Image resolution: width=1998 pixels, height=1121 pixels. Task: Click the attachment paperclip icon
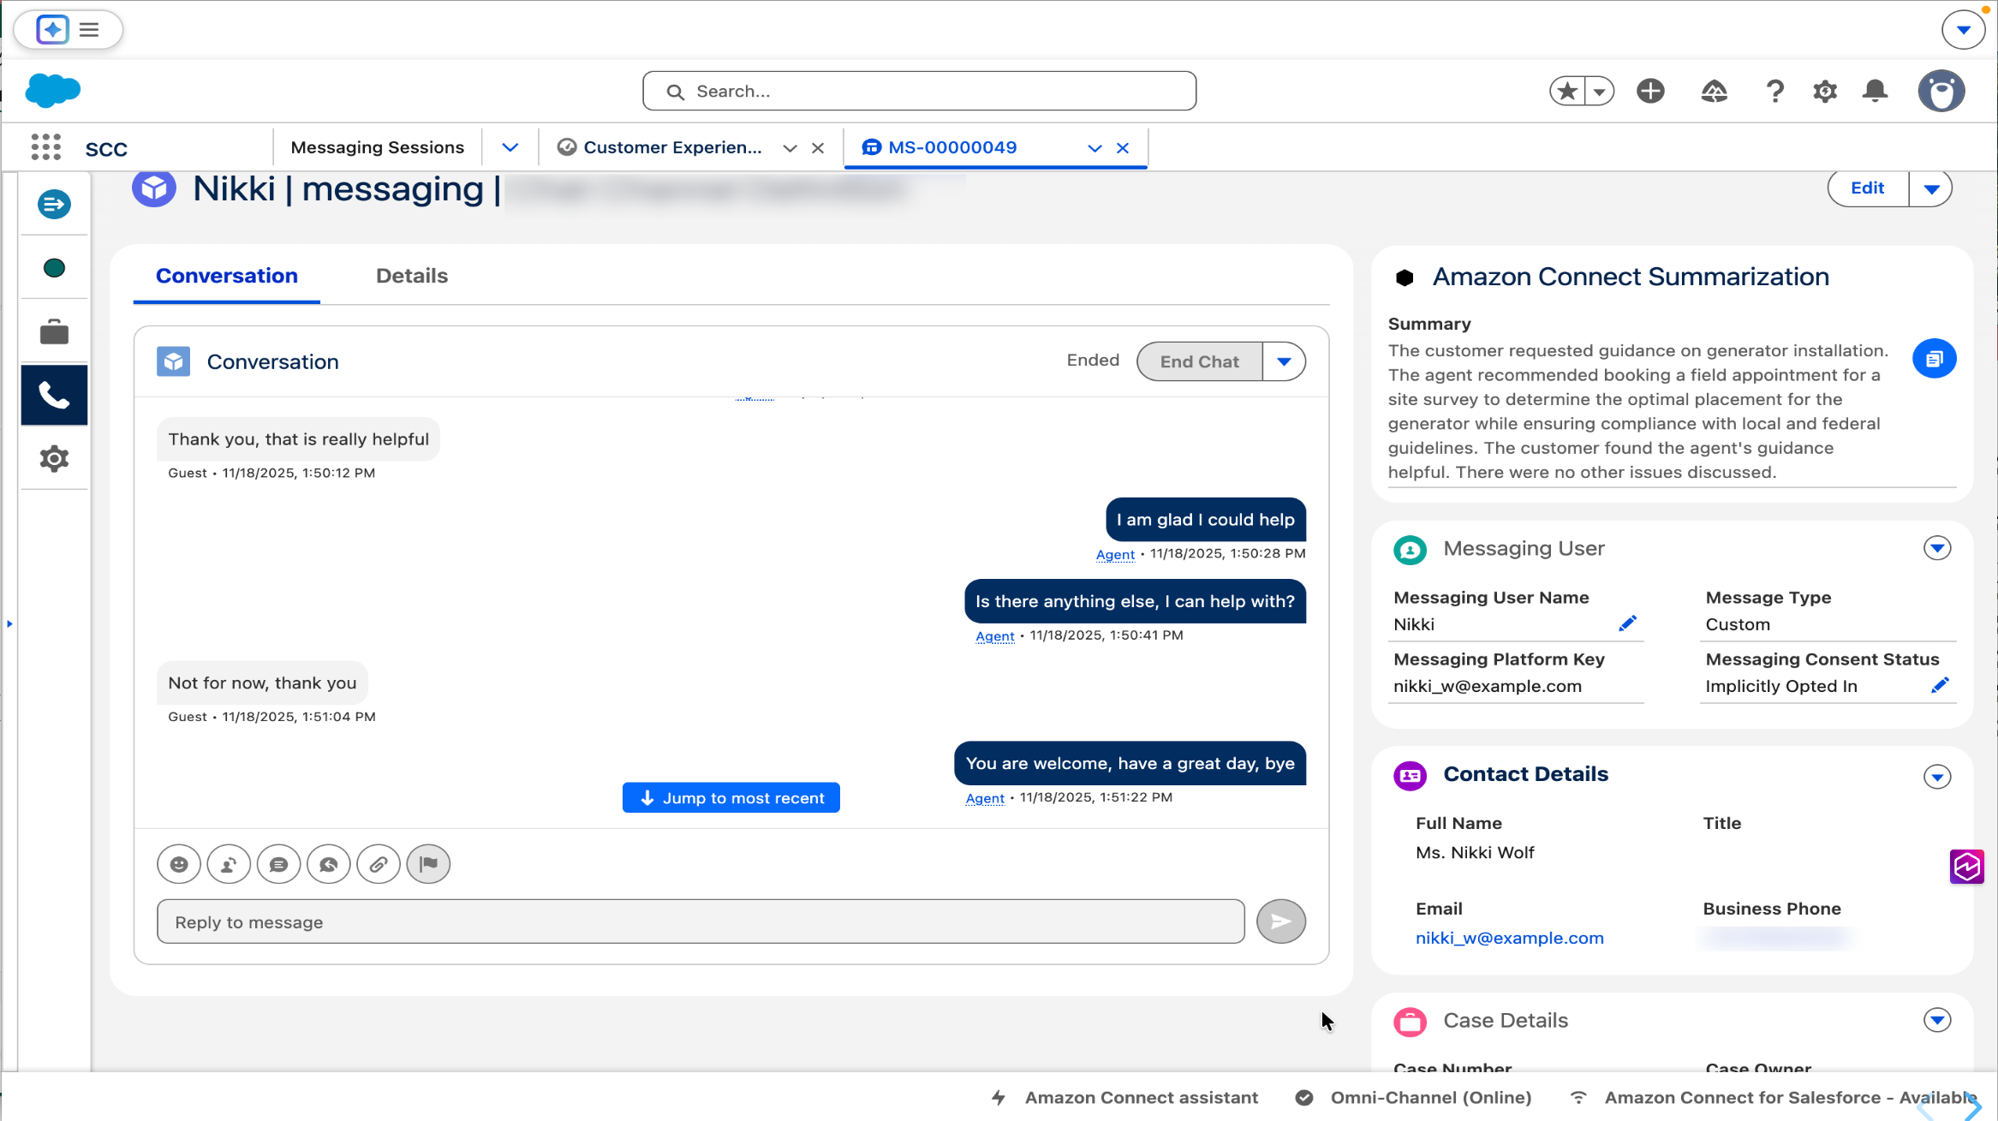click(379, 864)
